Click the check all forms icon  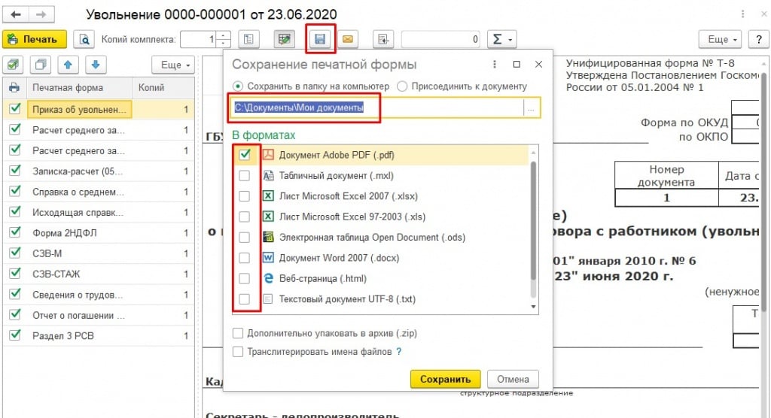[15, 64]
